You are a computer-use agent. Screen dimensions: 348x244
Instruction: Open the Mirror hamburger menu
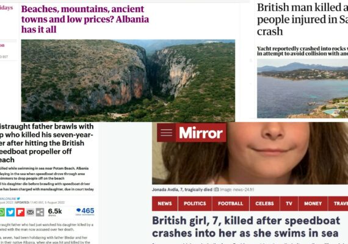[x=167, y=132]
